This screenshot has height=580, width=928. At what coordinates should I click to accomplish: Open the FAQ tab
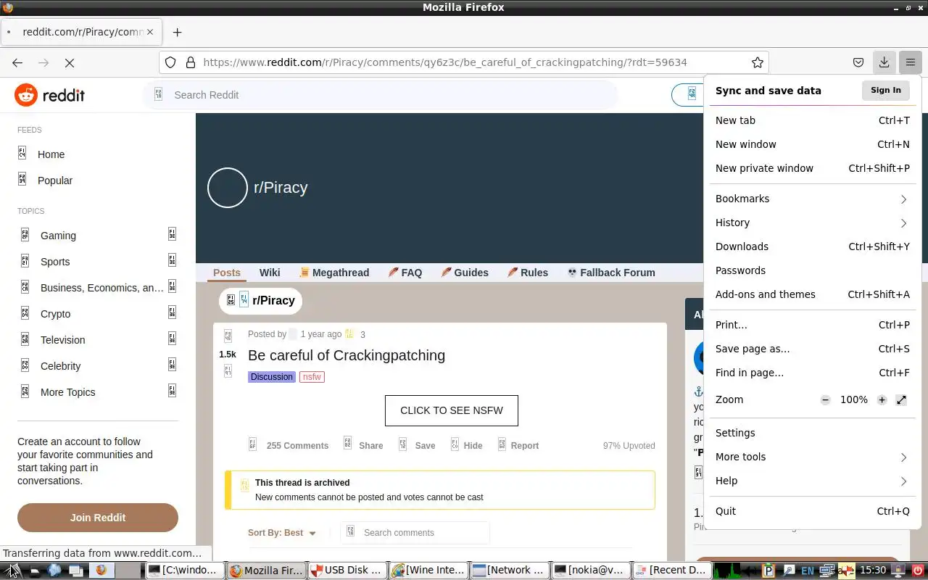[405, 273]
